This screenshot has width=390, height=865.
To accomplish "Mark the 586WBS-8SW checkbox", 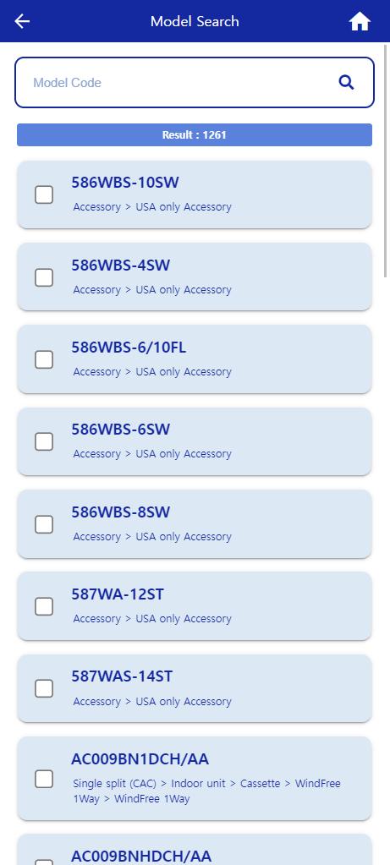I will click(44, 524).
